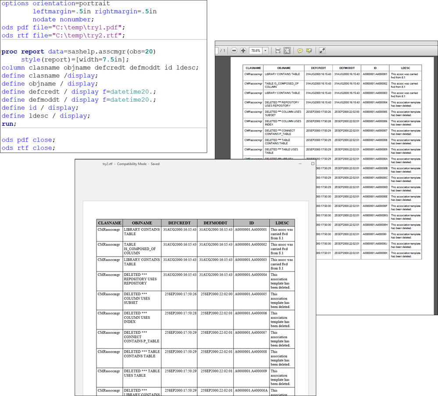Click the zoom percentage field showing 78.6%

coord(256,51)
